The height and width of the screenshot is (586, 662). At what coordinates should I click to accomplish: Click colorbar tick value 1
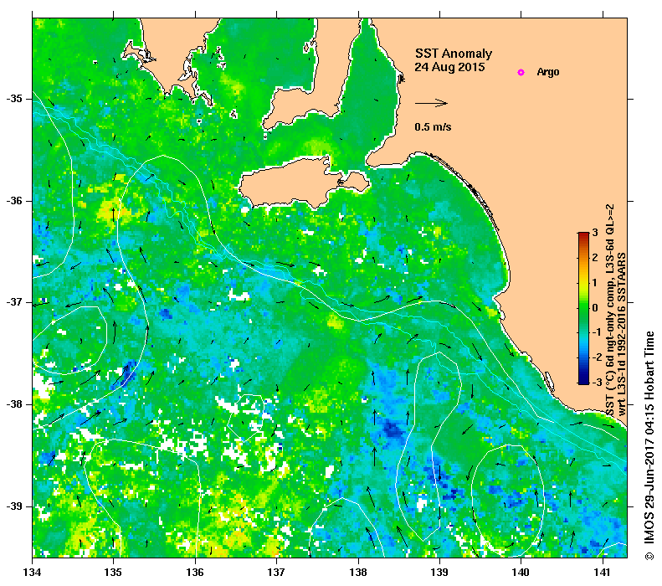click(x=595, y=282)
